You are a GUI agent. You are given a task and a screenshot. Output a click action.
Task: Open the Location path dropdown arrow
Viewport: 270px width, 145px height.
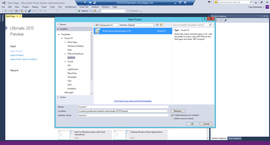(167, 111)
